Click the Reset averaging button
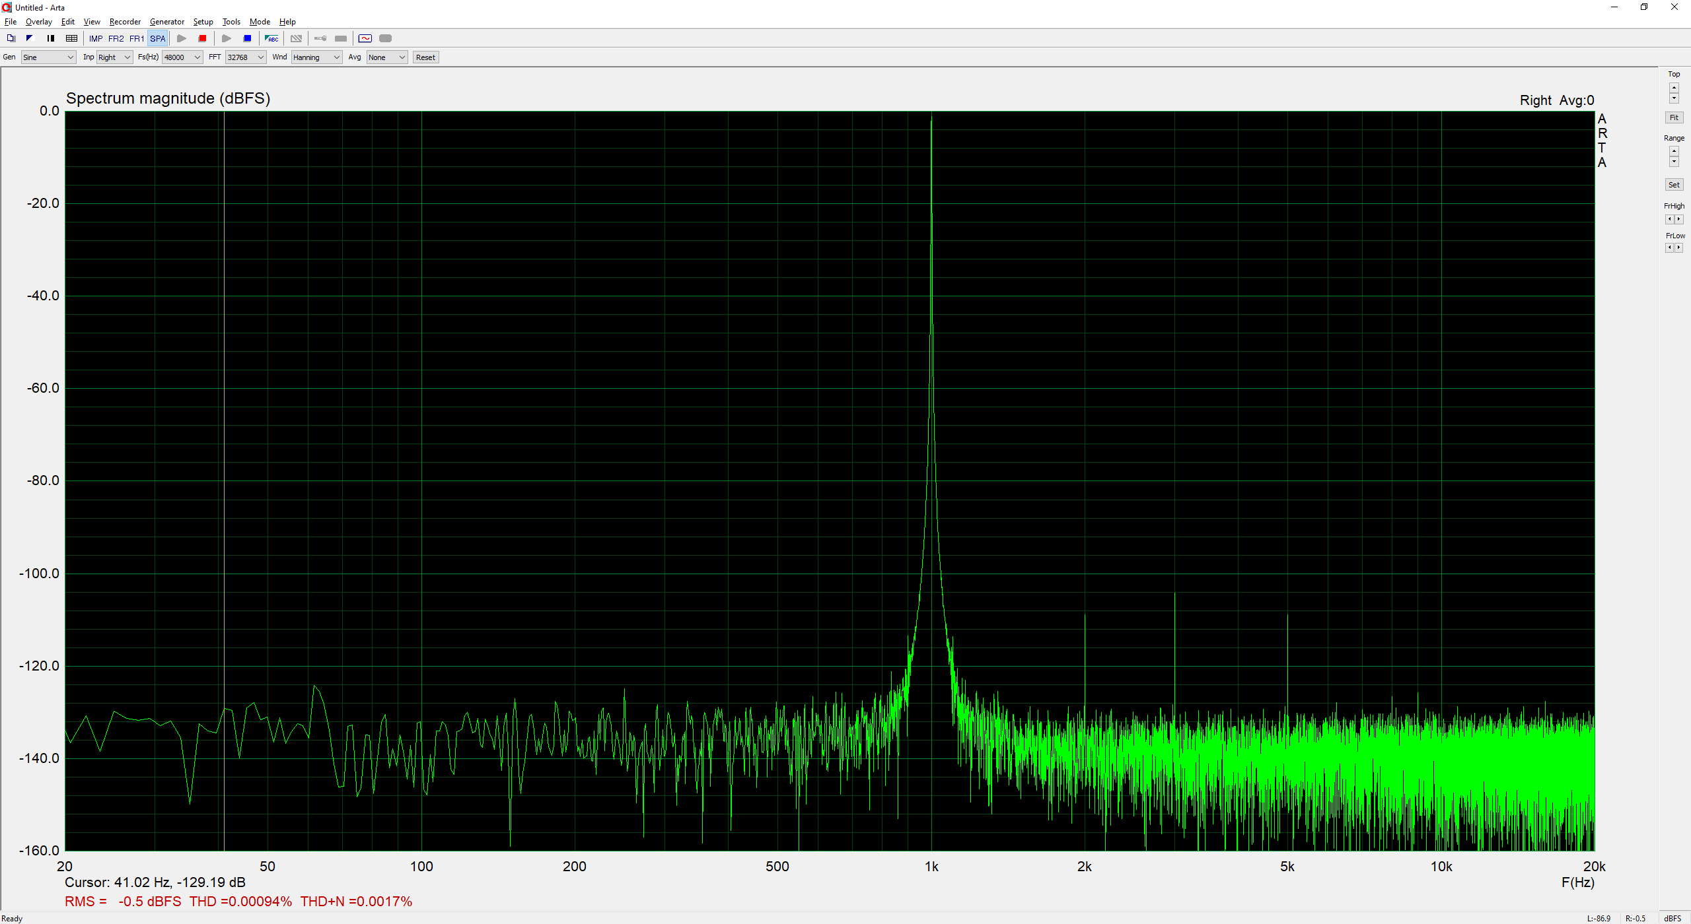 (x=425, y=57)
